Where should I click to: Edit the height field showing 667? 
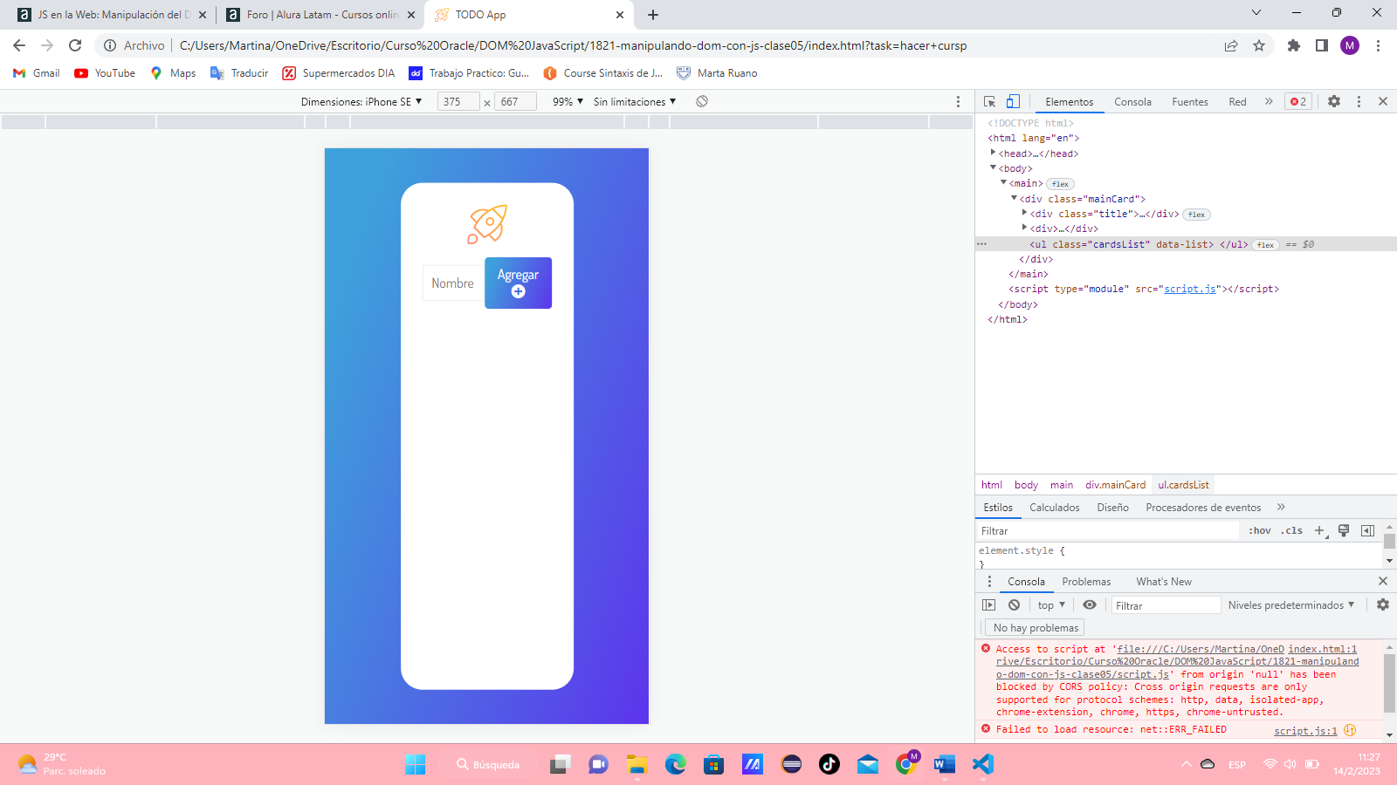516,102
